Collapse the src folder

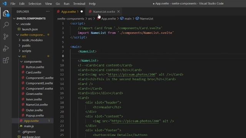point(24,56)
